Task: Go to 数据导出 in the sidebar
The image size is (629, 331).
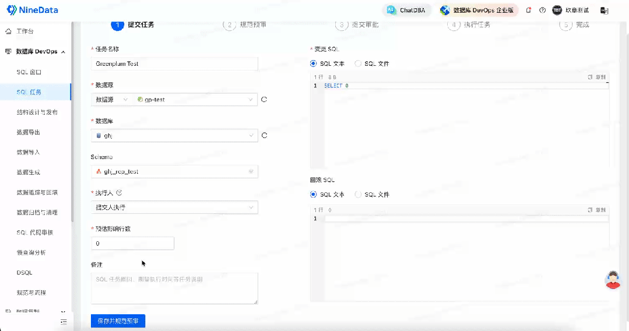Action: click(29, 132)
